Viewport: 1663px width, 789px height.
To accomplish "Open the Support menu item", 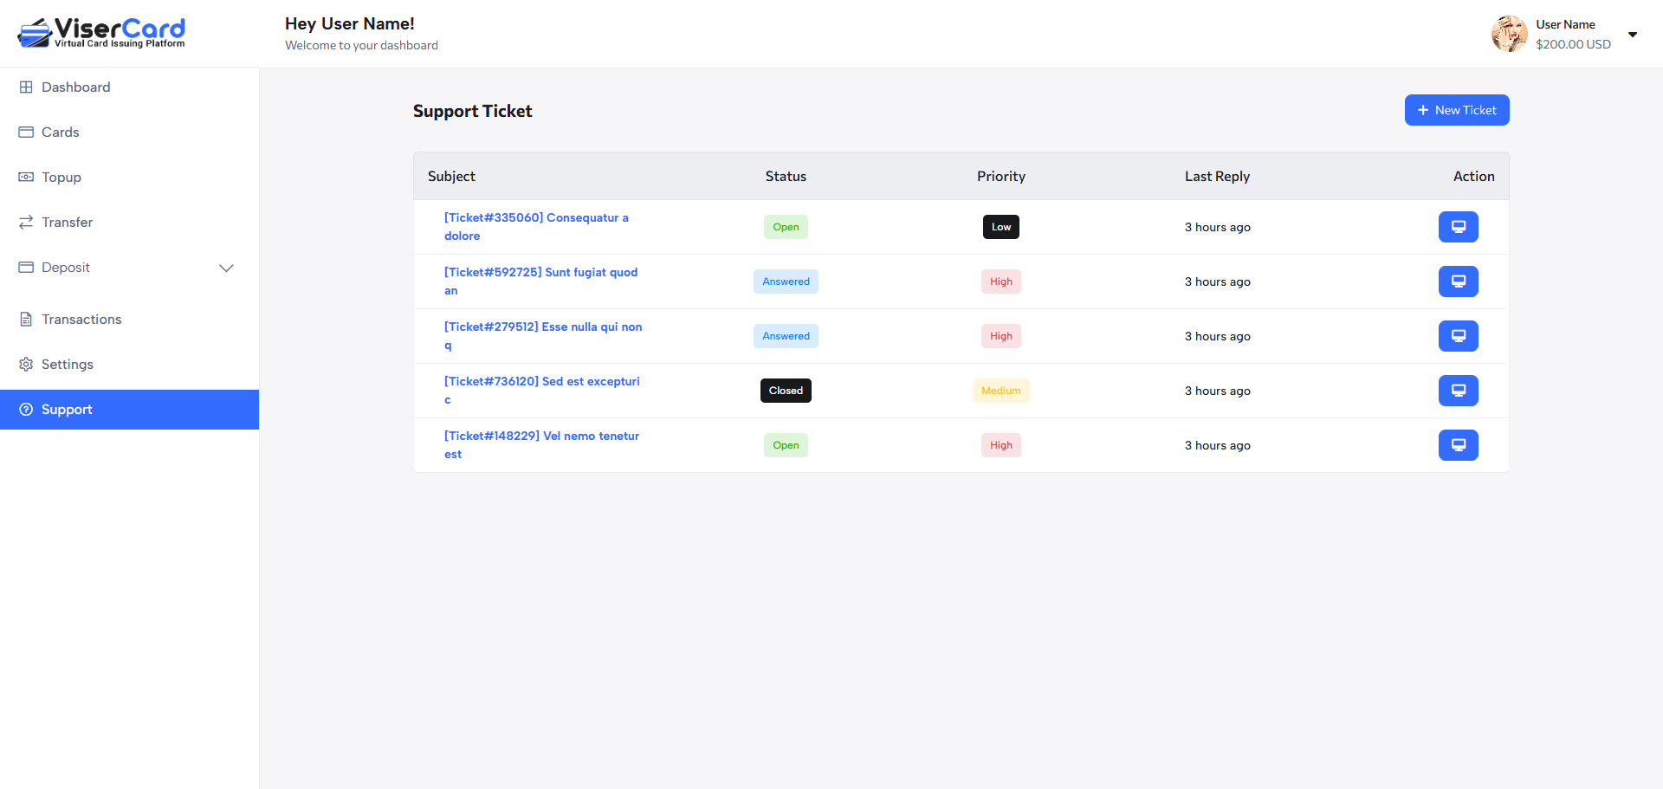I will pyautogui.click(x=67, y=410).
